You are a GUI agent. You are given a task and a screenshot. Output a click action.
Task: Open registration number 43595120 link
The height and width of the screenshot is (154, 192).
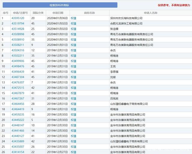18,18
